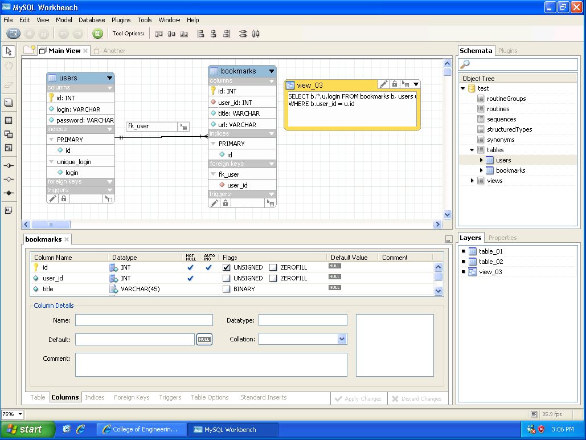Viewport: 586px width, 440px height.
Task: Toggle NOT NULL for the id column
Action: (191, 267)
